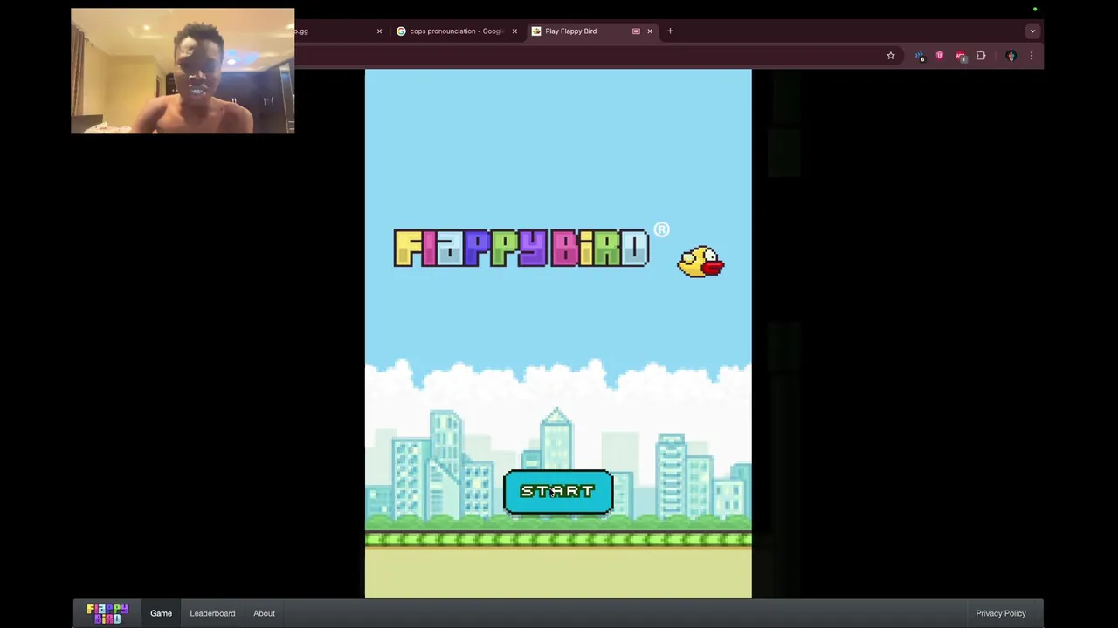
Task: Click the red extension icon with badge 1
Action: [961, 56]
